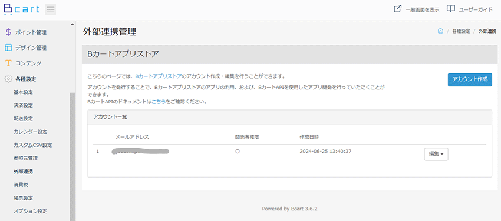Click the Bcart logo
The height and width of the screenshot is (221, 501).
point(22,9)
